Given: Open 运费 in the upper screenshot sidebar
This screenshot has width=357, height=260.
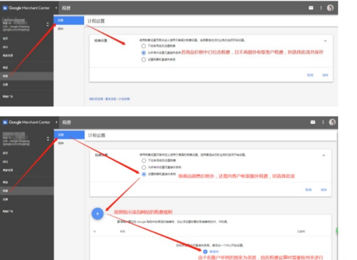Looking at the screenshot, I should click(5, 84).
